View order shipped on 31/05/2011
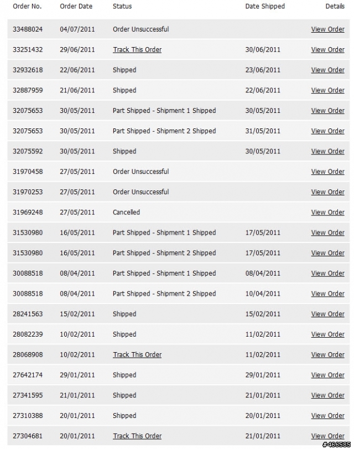Image resolution: width=354 pixels, height=449 pixels. tap(327, 131)
